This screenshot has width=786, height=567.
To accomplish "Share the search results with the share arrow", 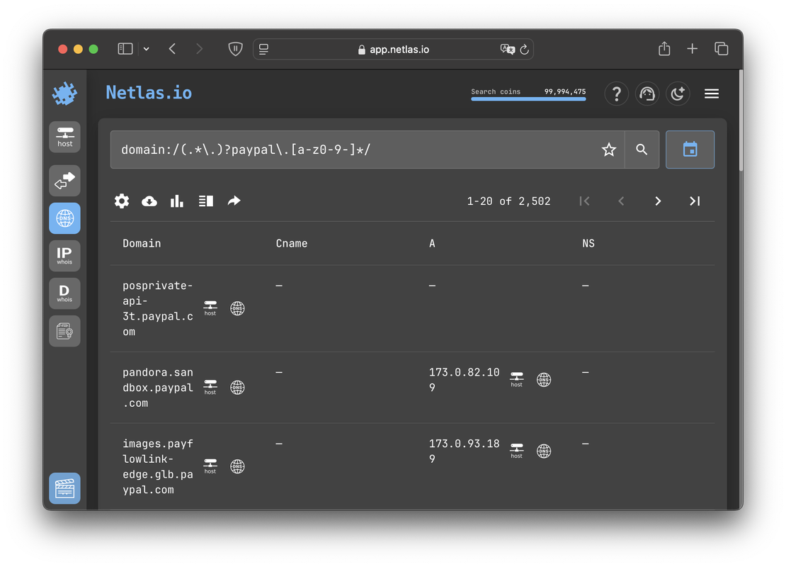I will point(234,201).
